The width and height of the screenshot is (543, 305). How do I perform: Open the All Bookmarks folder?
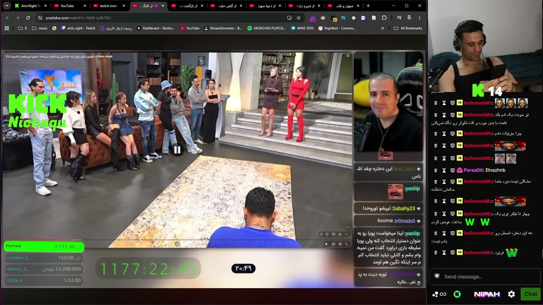[408, 28]
